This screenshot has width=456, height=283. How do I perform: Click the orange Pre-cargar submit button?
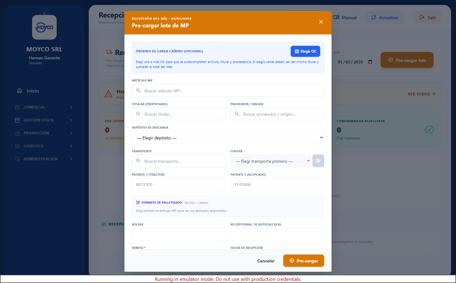point(303,261)
